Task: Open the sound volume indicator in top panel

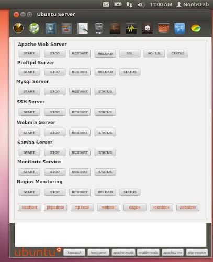Action: pyautogui.click(x=141, y=5)
